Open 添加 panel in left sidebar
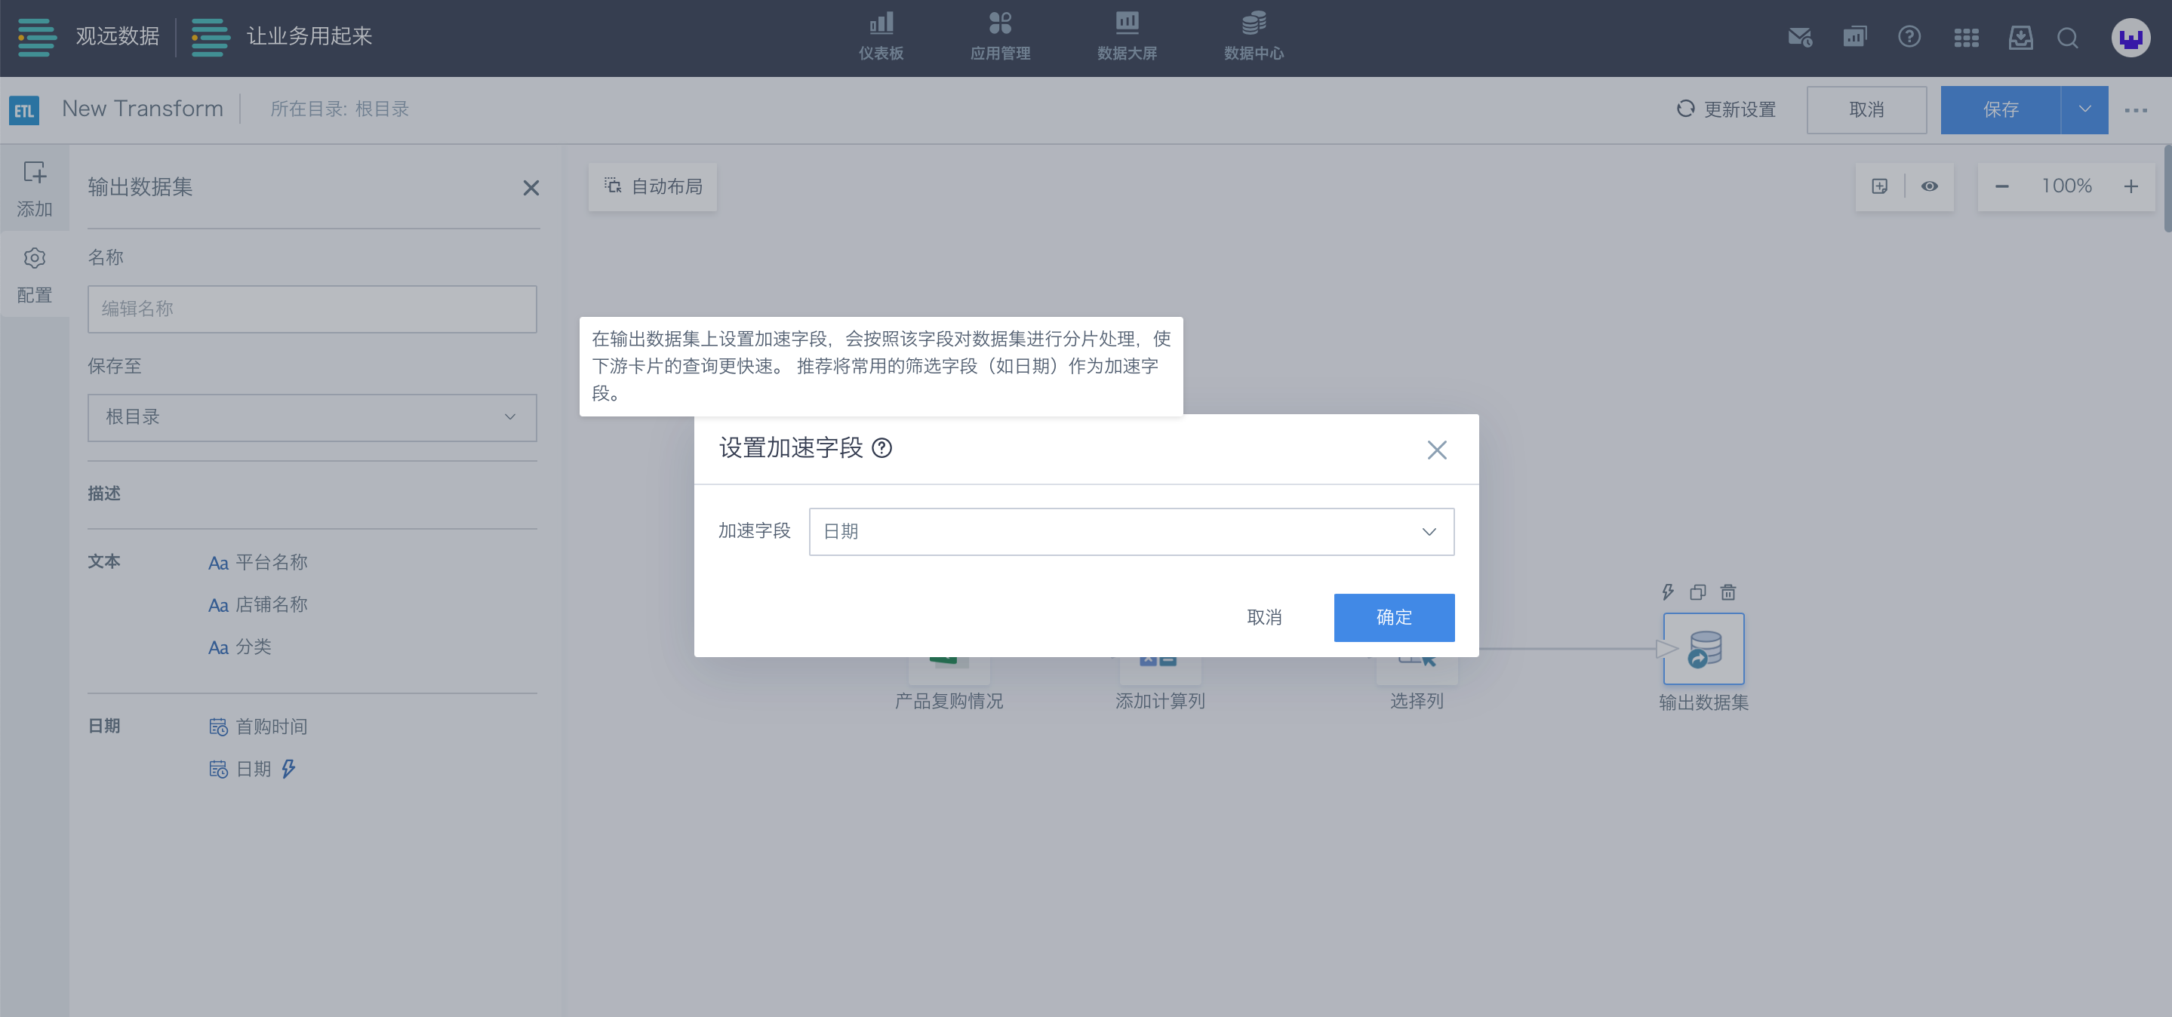This screenshot has height=1017, width=2172. [34, 189]
